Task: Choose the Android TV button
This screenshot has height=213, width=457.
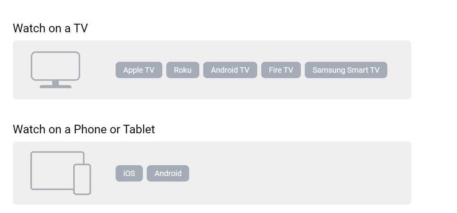Action: pos(230,70)
